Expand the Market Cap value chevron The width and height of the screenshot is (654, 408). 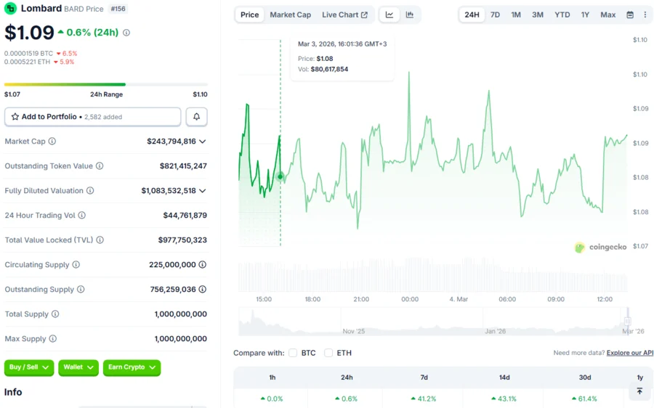click(x=203, y=142)
